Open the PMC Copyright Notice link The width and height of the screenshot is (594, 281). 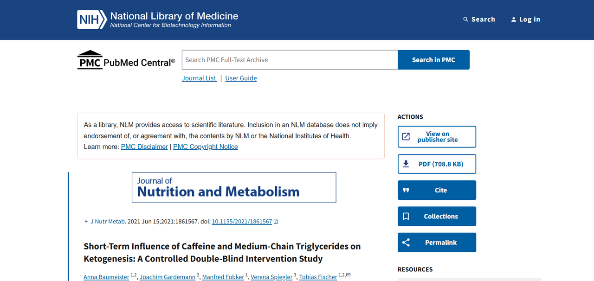click(x=205, y=147)
